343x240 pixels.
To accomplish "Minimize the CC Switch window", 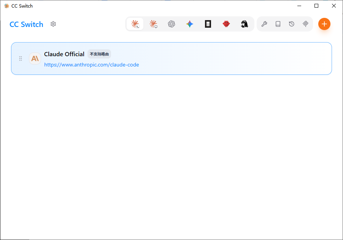I will pyautogui.click(x=299, y=6).
